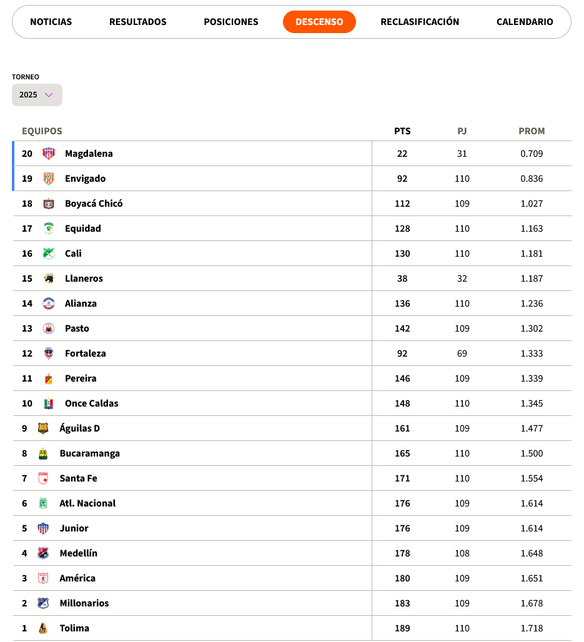Open the Junior team link
The height and width of the screenshot is (642, 584).
74,528
